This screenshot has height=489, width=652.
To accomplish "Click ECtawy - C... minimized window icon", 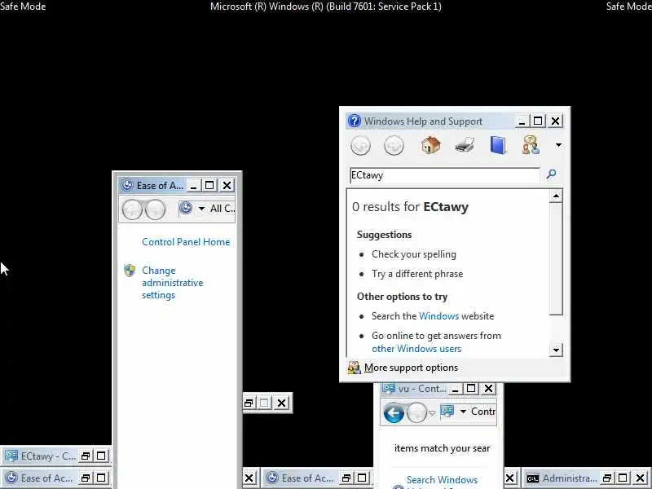I will tap(11, 456).
